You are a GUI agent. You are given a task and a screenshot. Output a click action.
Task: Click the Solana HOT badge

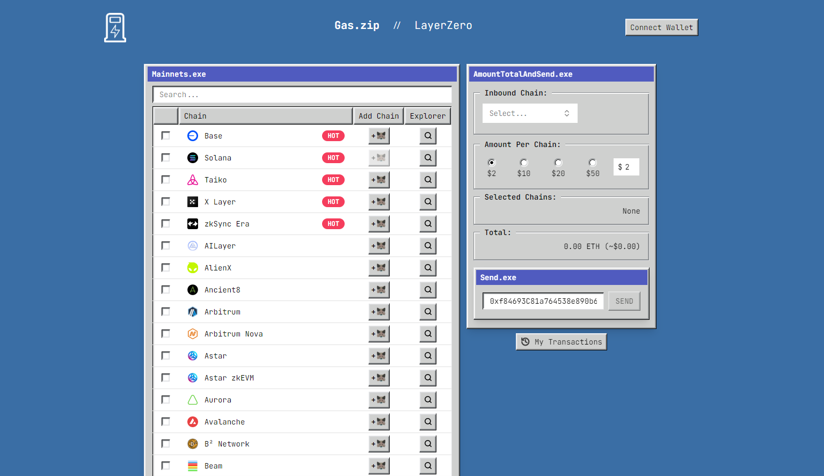(333, 158)
